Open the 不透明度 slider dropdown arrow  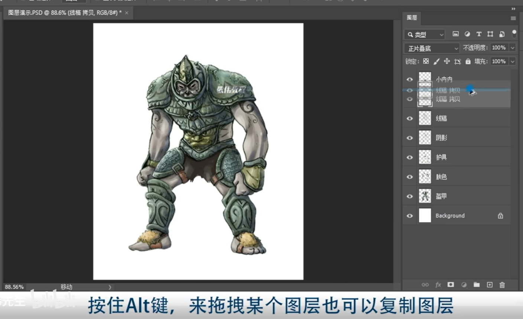coord(513,48)
